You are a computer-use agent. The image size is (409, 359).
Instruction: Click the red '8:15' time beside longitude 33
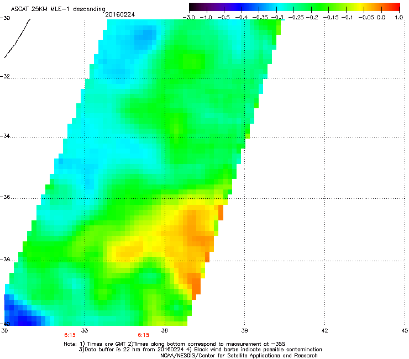point(70,335)
